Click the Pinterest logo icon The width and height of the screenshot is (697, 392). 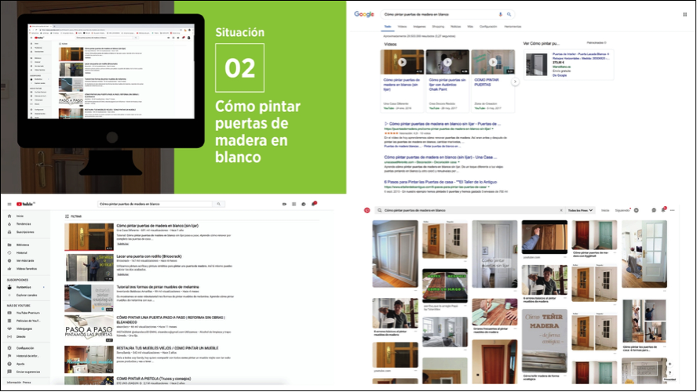tap(367, 210)
